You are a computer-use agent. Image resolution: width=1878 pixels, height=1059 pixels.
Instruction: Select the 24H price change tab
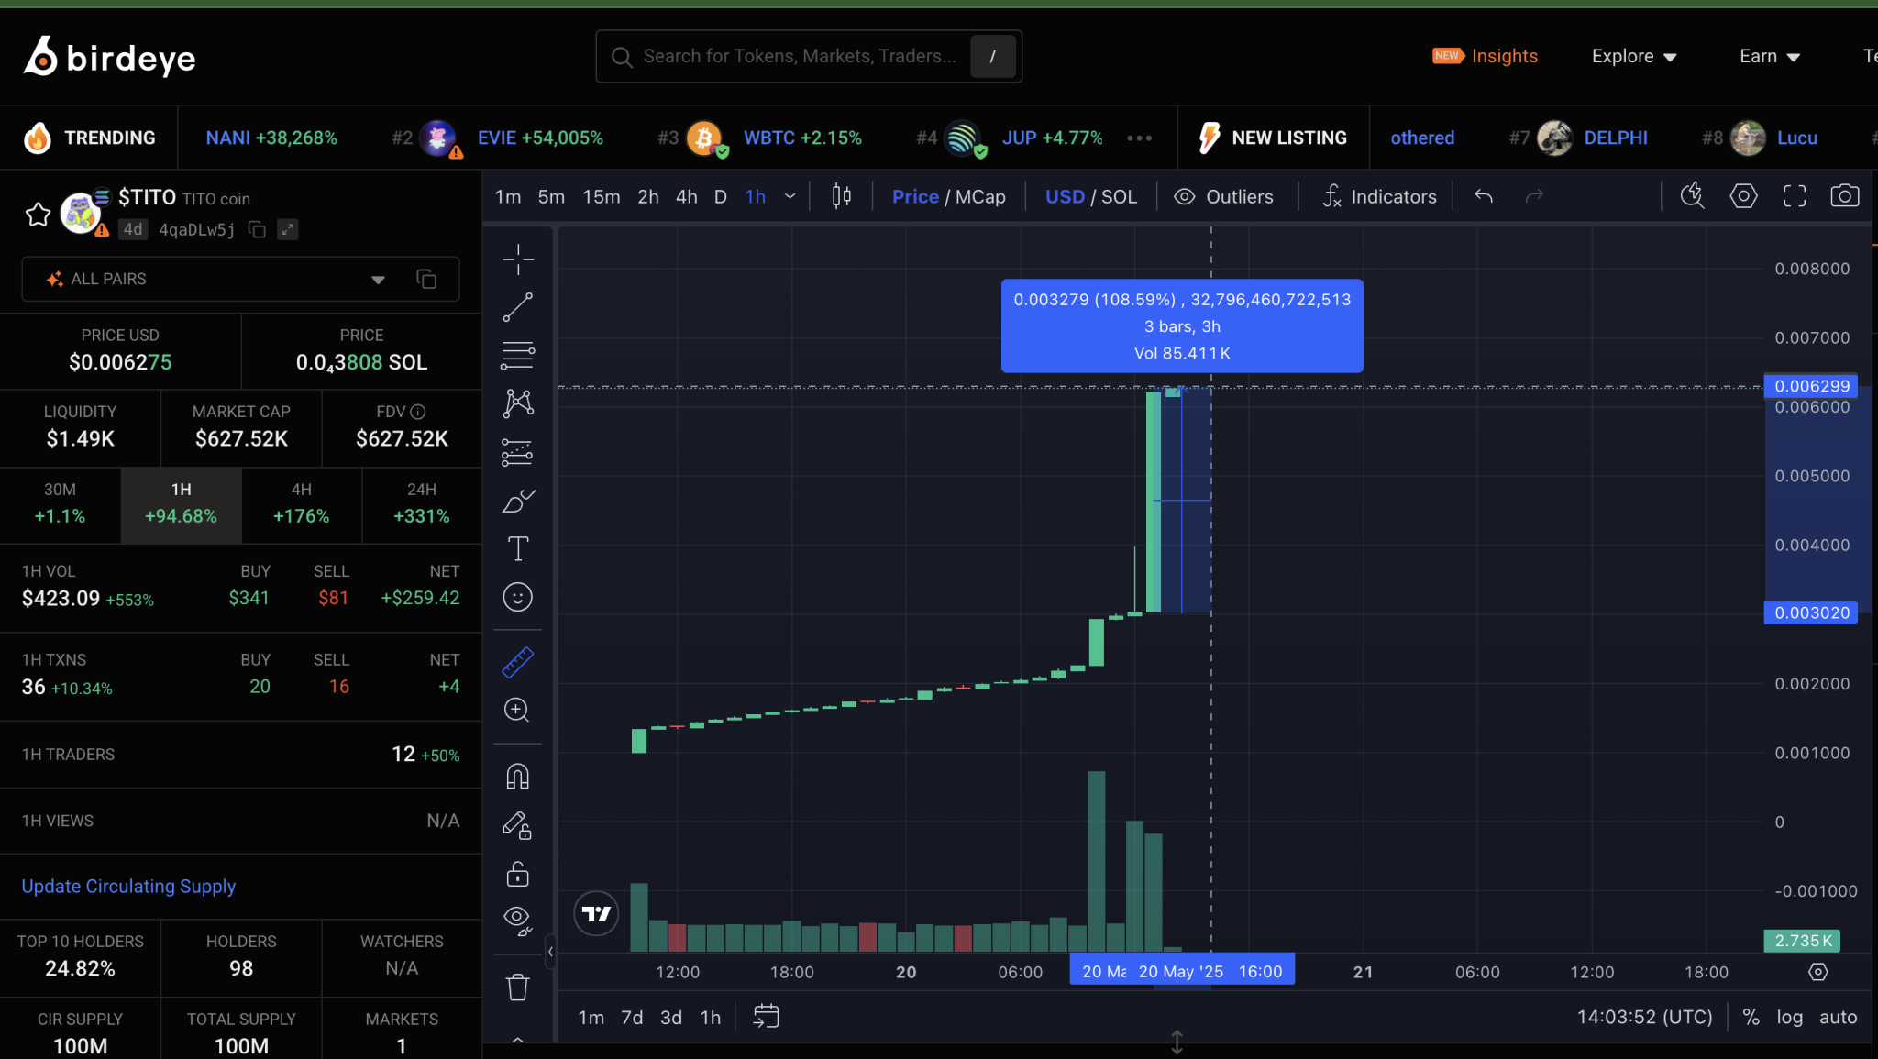pyautogui.click(x=422, y=503)
